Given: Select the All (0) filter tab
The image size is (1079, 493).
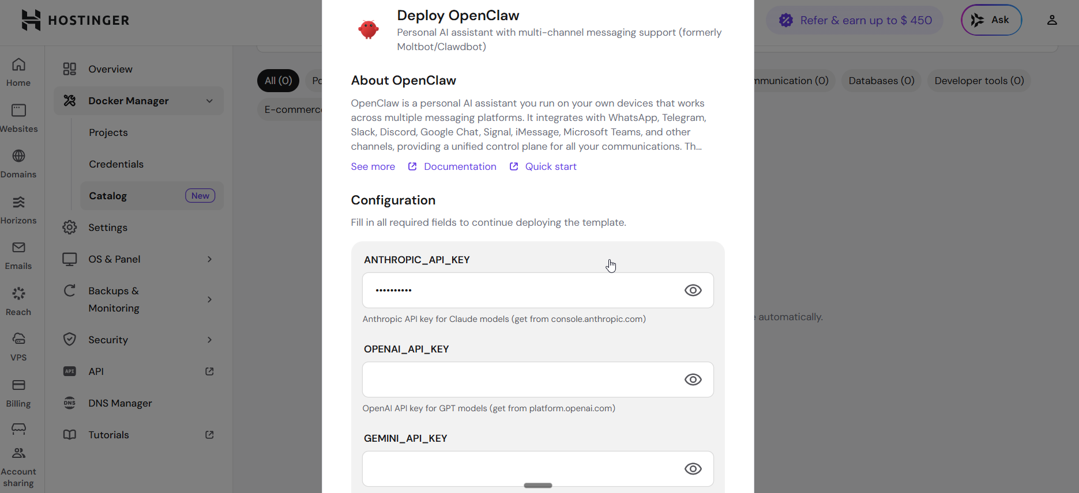Looking at the screenshot, I should coord(278,81).
